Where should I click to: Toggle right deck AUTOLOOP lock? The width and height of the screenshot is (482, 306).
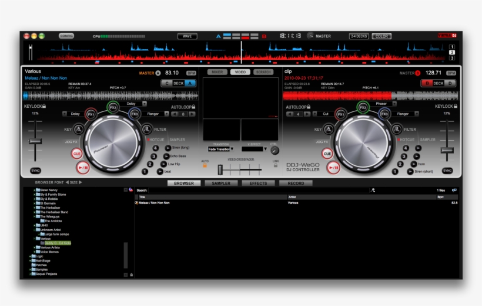click(x=309, y=107)
